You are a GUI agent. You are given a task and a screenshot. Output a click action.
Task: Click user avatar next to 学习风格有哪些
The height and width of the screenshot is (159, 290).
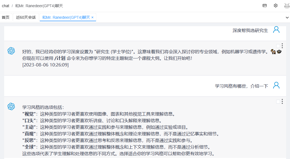276,85
